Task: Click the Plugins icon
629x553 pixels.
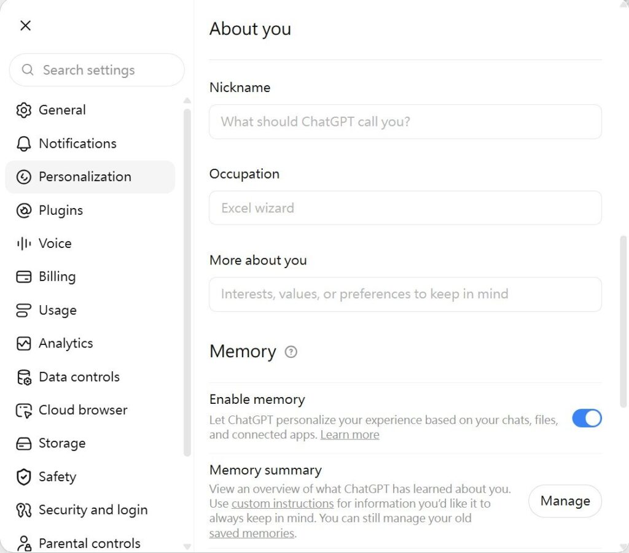Action: [24, 210]
